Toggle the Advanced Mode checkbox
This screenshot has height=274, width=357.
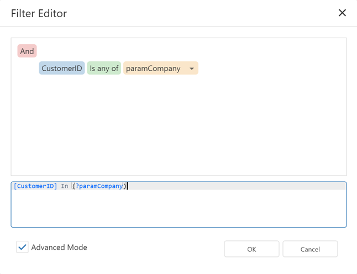tap(22, 247)
